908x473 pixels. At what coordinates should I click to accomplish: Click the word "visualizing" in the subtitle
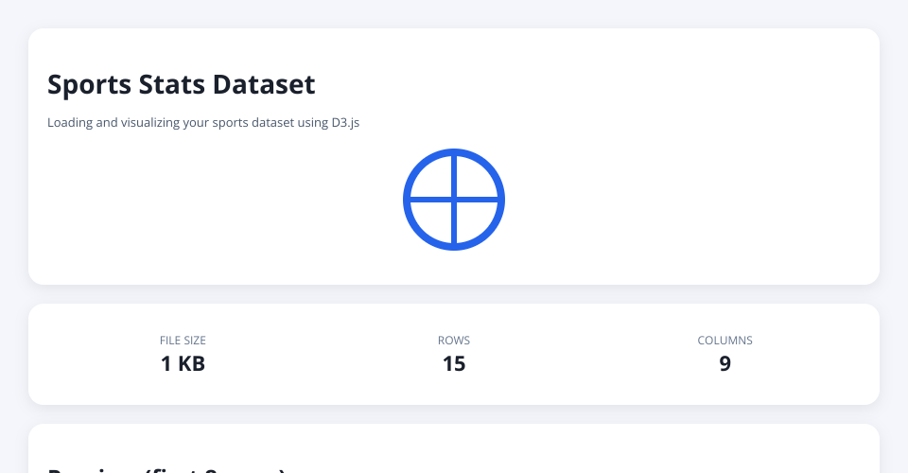[149, 123]
